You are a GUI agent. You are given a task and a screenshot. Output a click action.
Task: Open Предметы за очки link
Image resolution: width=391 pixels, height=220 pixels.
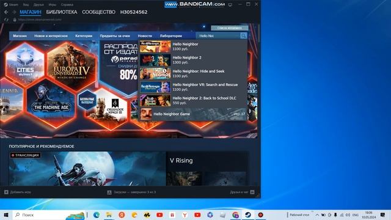point(115,36)
